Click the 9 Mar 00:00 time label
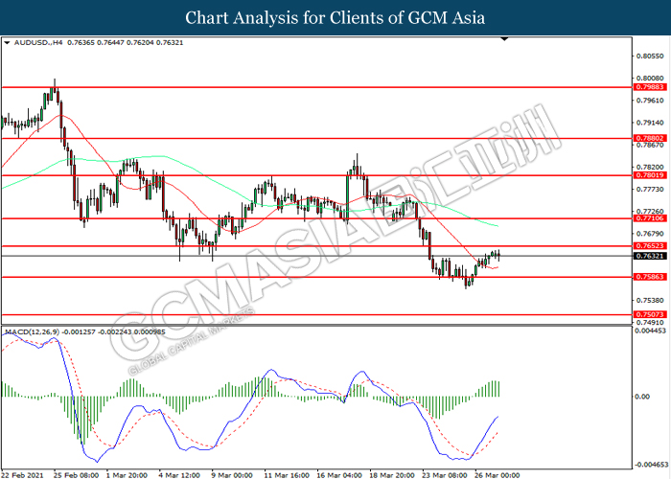The image size is (671, 479). [232, 475]
